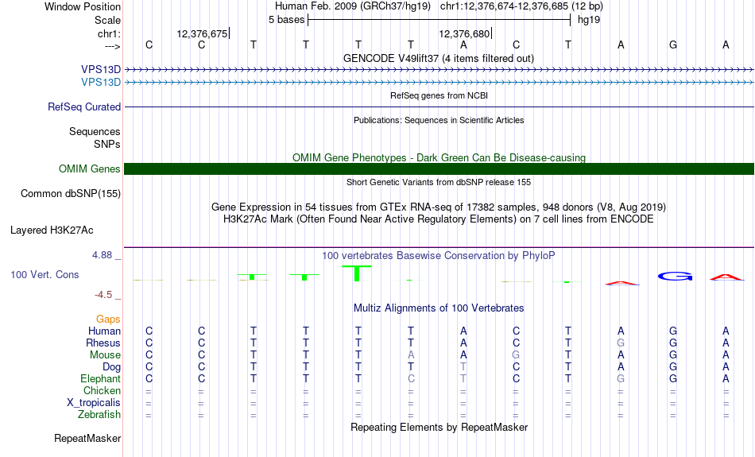Screen dimensions: 755x457
Task: Click the dark blue VPS13D gene label
Action: point(101,69)
